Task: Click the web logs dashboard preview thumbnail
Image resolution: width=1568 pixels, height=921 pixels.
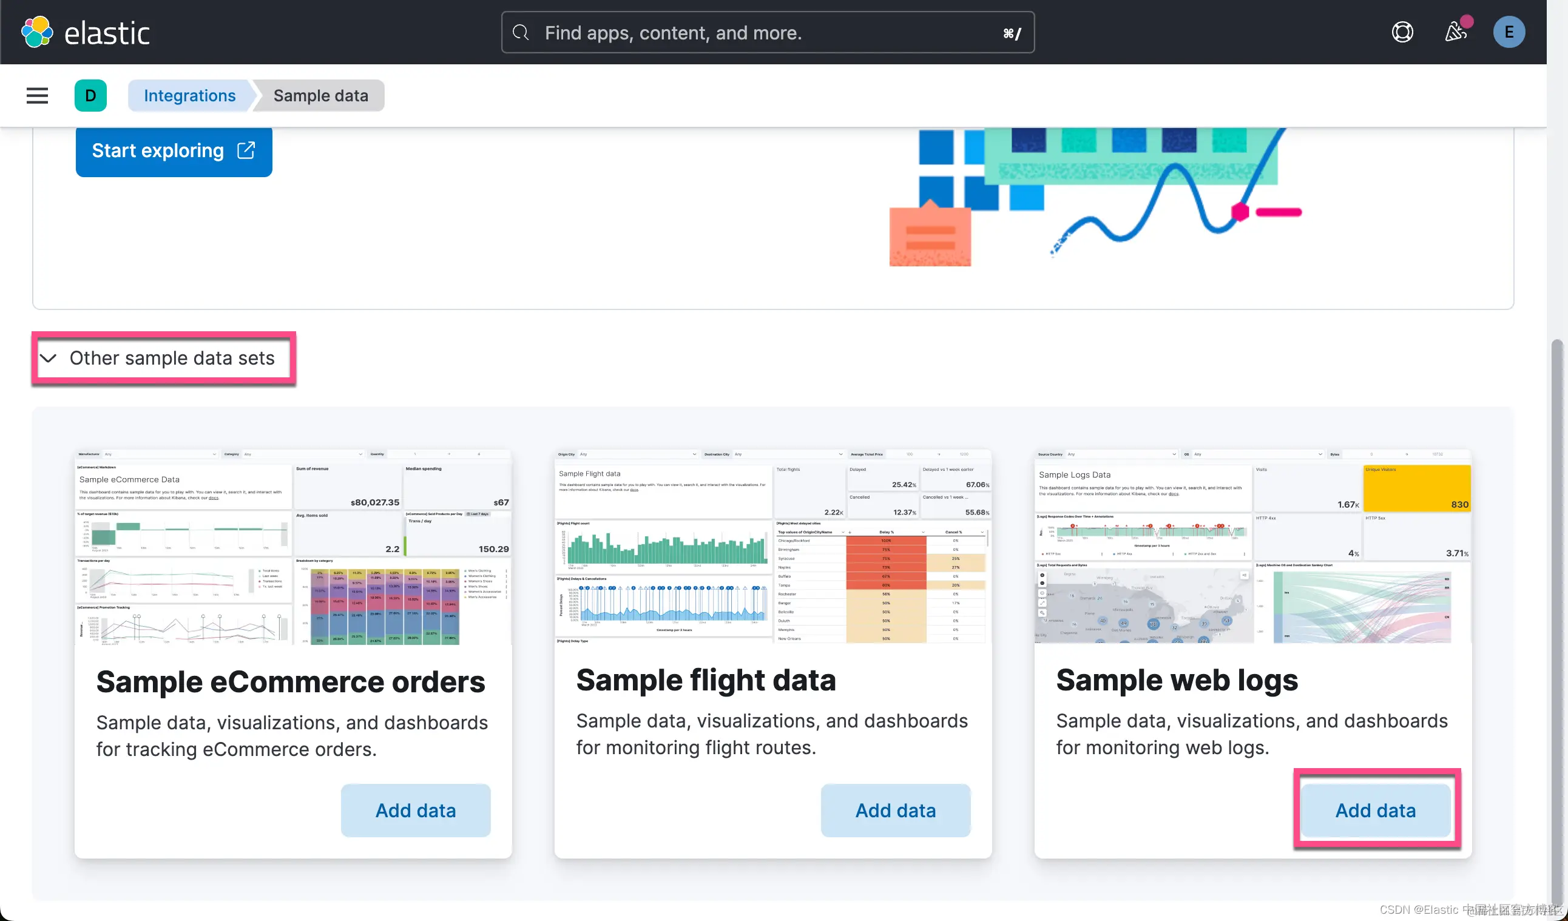Action: (1252, 548)
